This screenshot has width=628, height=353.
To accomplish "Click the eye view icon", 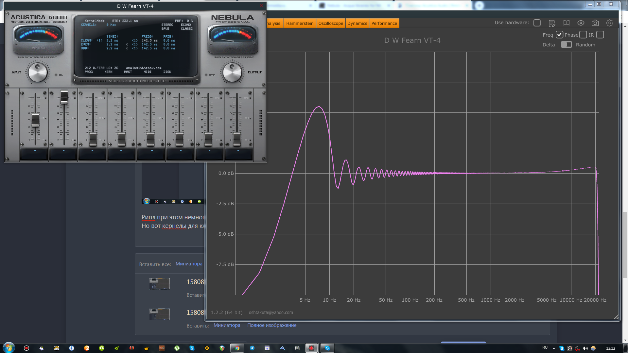I will click(581, 23).
